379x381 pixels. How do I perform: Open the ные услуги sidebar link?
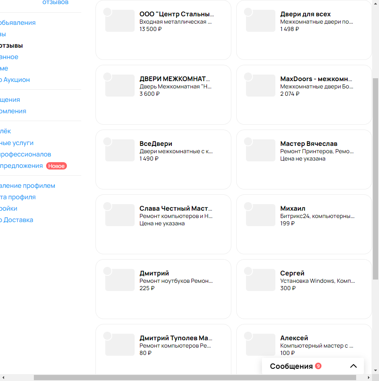tap(17, 143)
